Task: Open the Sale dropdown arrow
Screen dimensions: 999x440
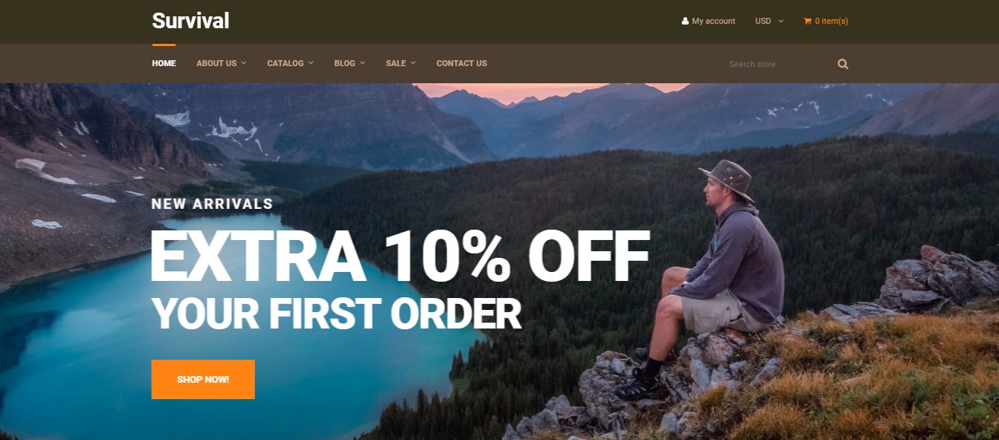Action: 413,63
